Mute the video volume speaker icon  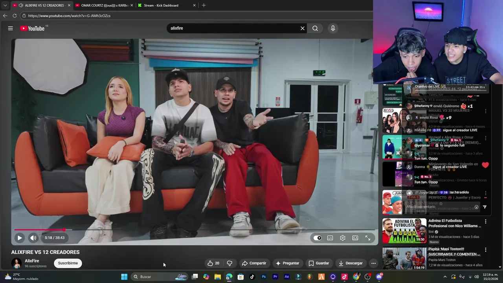click(33, 238)
